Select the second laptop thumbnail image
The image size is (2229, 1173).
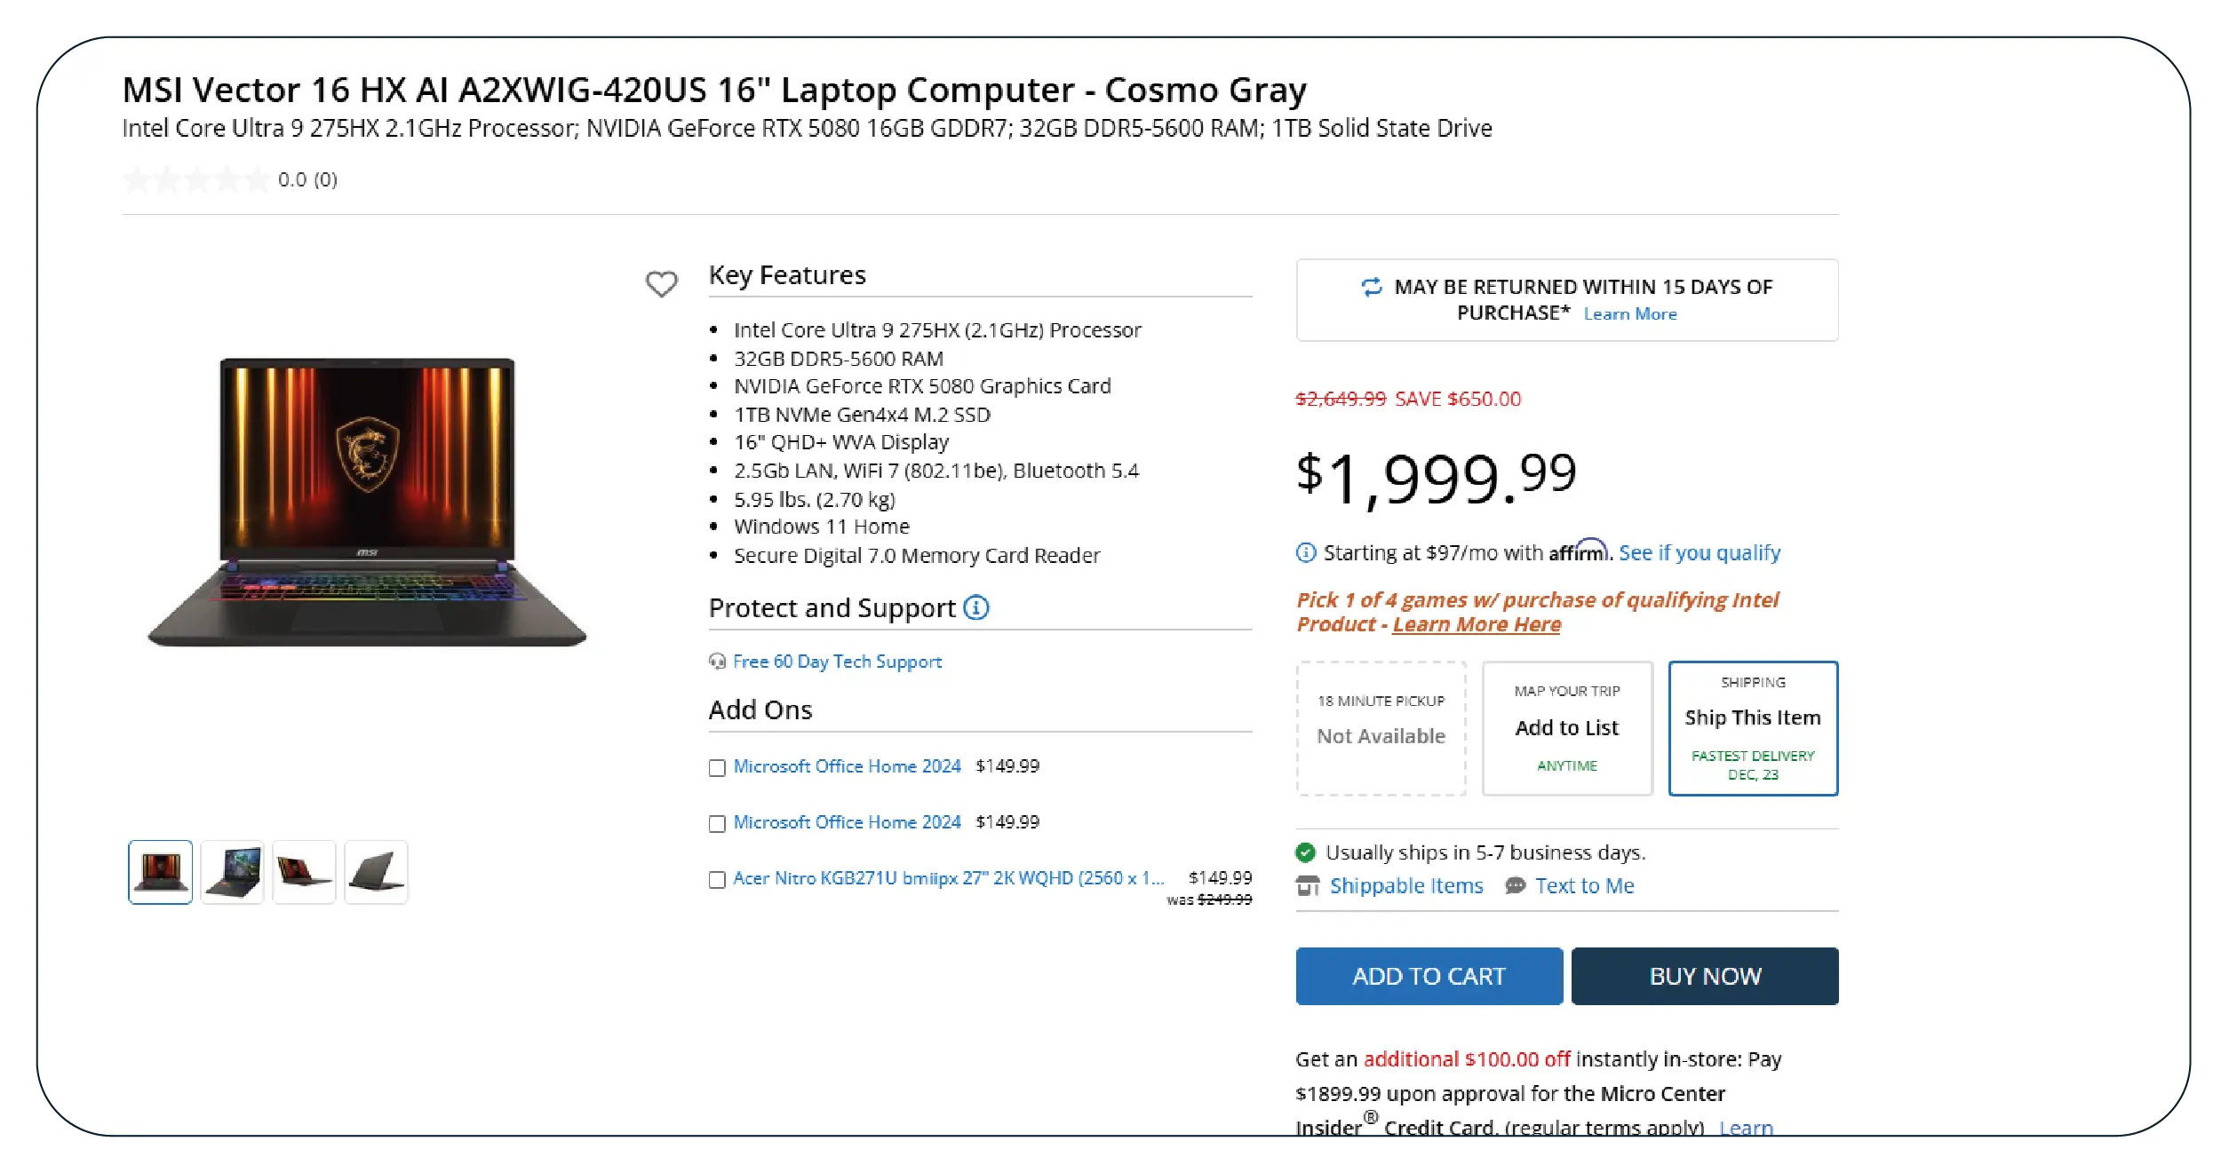click(x=232, y=872)
